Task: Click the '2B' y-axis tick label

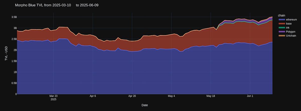Action: coord(15,50)
